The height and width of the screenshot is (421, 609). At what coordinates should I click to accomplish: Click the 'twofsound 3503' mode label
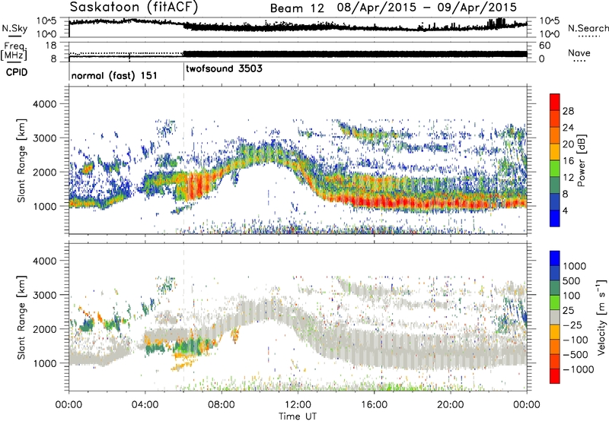(x=224, y=69)
